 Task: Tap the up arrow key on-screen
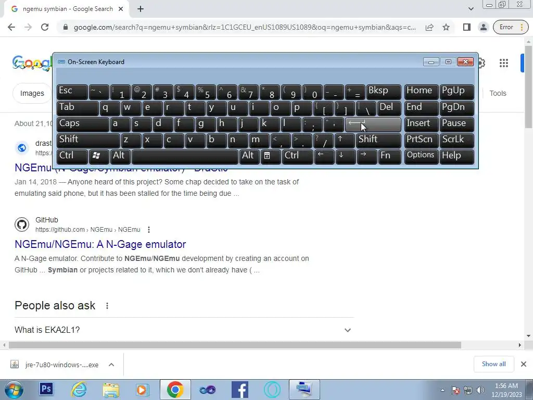pyautogui.click(x=345, y=141)
